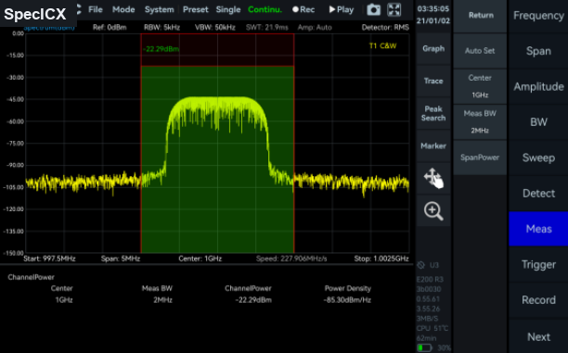Image resolution: width=568 pixels, height=353 pixels.
Task: Switch to Single sweep mode
Action: (x=228, y=10)
